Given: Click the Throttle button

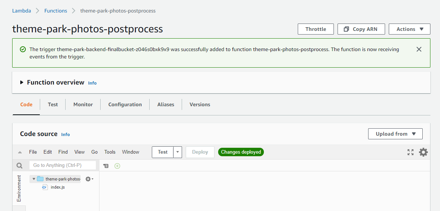Looking at the screenshot, I should (316, 29).
